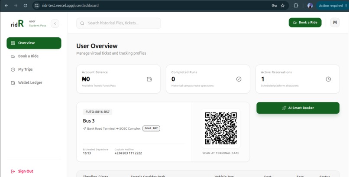
Task: Click the car icon beside Book a Ride sidebar
Action: [13, 56]
